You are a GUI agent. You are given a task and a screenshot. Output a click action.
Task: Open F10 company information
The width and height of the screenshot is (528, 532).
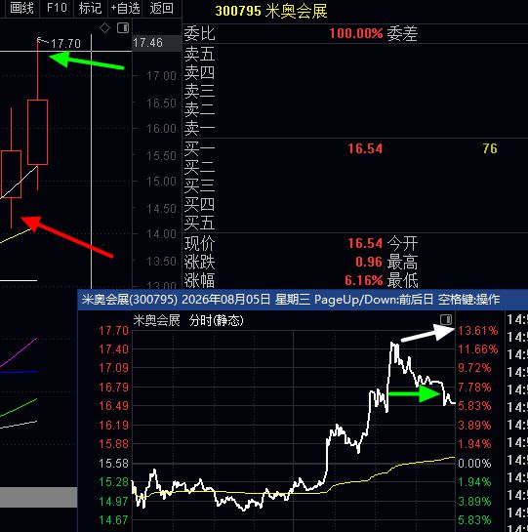(x=57, y=8)
